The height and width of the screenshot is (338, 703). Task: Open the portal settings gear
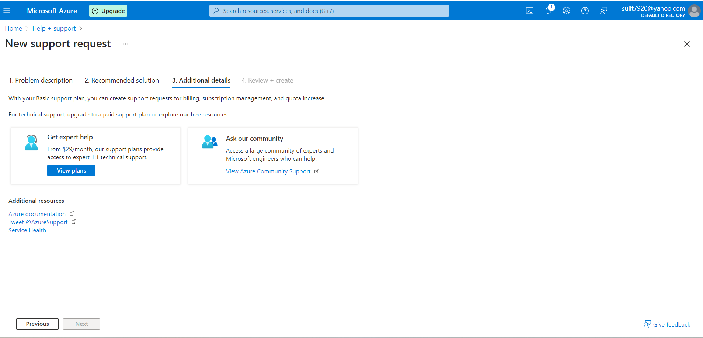[566, 11]
